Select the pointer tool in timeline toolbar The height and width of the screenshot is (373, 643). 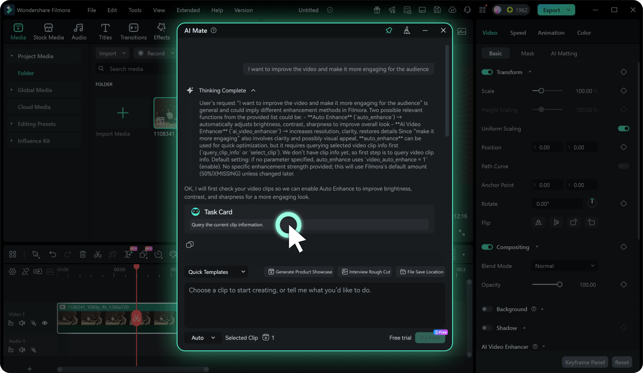point(36,254)
